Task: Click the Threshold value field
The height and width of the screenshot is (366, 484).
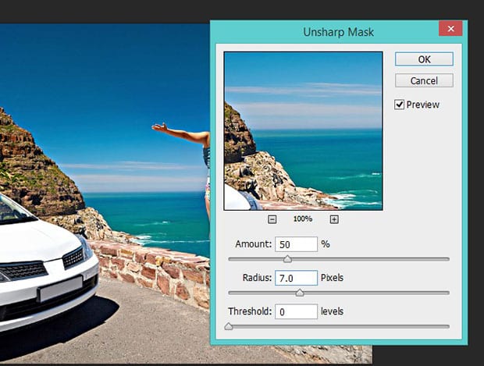Action: click(296, 311)
